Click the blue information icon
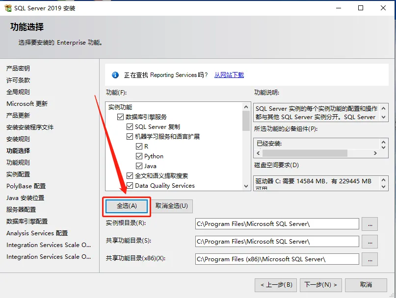This screenshot has width=396, height=298. [x=115, y=75]
